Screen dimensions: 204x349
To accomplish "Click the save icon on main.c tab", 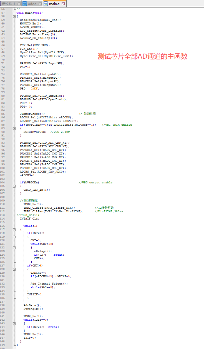I will pyautogui.click(x=46, y=4).
